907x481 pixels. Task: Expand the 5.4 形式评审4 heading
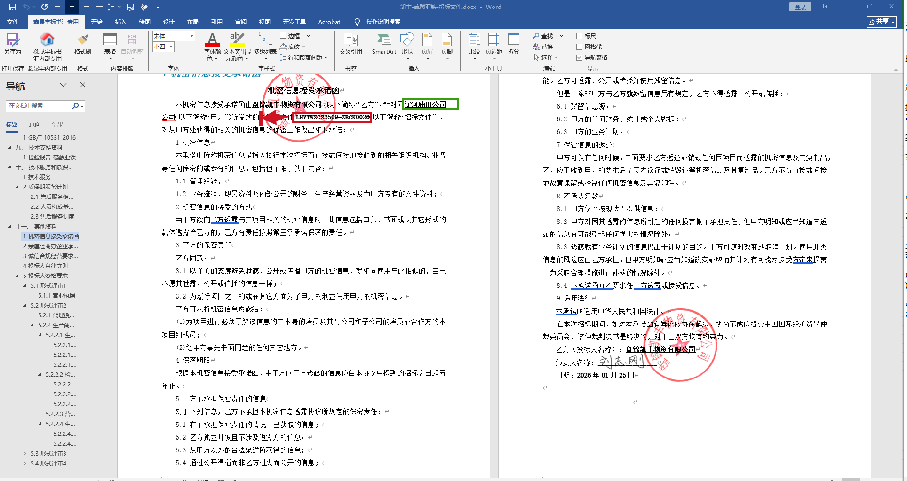[x=24, y=463]
